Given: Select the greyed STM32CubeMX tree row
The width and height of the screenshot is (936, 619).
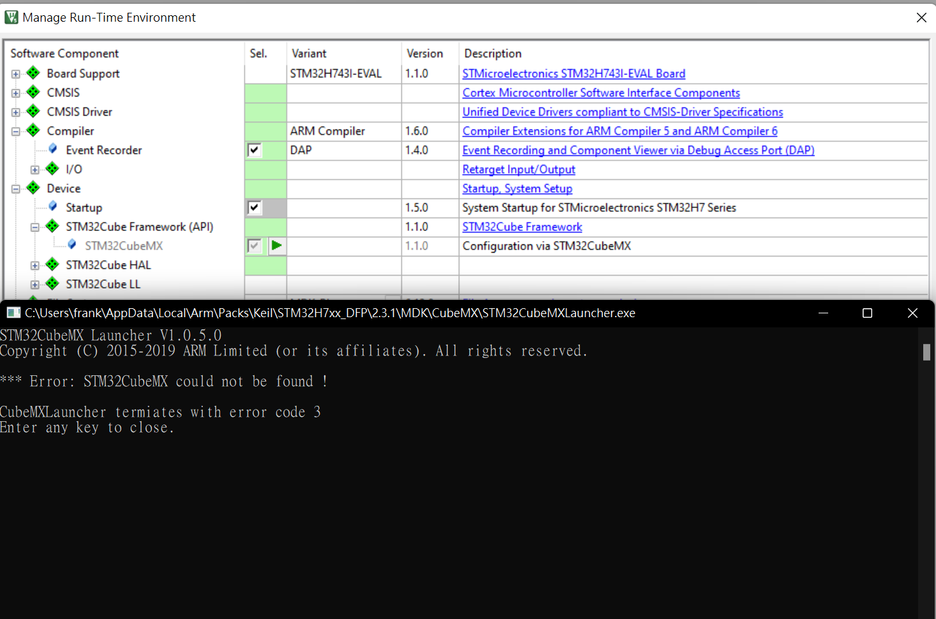Looking at the screenshot, I should point(124,246).
